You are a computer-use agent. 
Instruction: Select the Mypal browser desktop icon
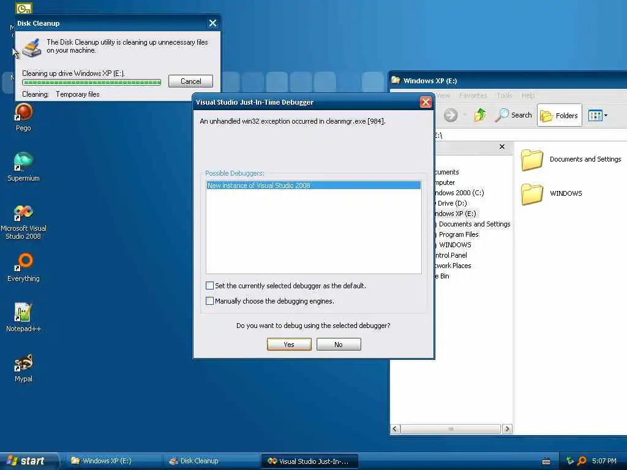pyautogui.click(x=23, y=368)
